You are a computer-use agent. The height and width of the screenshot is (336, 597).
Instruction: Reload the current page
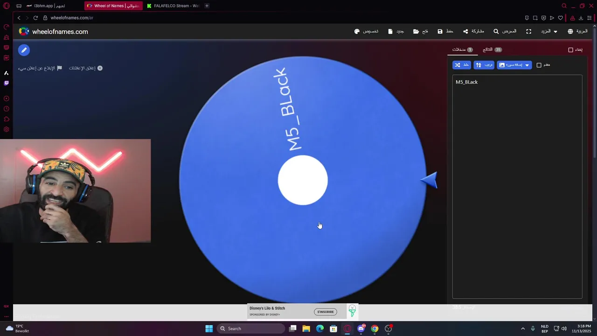pyautogui.click(x=35, y=18)
